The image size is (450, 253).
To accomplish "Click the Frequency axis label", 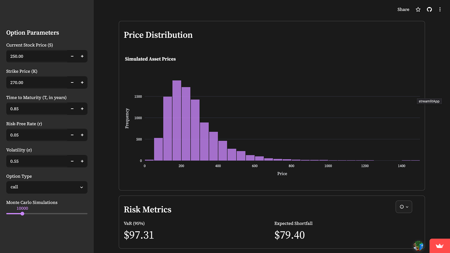I will (x=127, y=118).
